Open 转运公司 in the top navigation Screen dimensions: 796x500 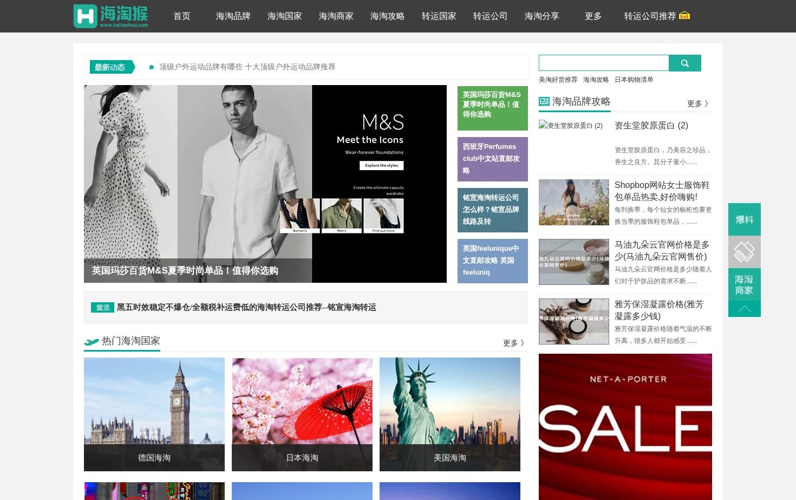[x=491, y=16]
